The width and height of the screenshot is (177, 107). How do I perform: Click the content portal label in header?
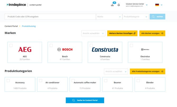(x=35, y=5)
